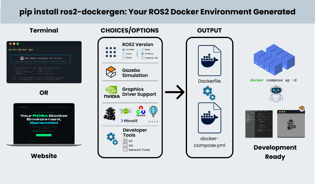Click the ROS2 robot icon in the CLI banner
This screenshot has height=184, width=315.
[x=22, y=58]
